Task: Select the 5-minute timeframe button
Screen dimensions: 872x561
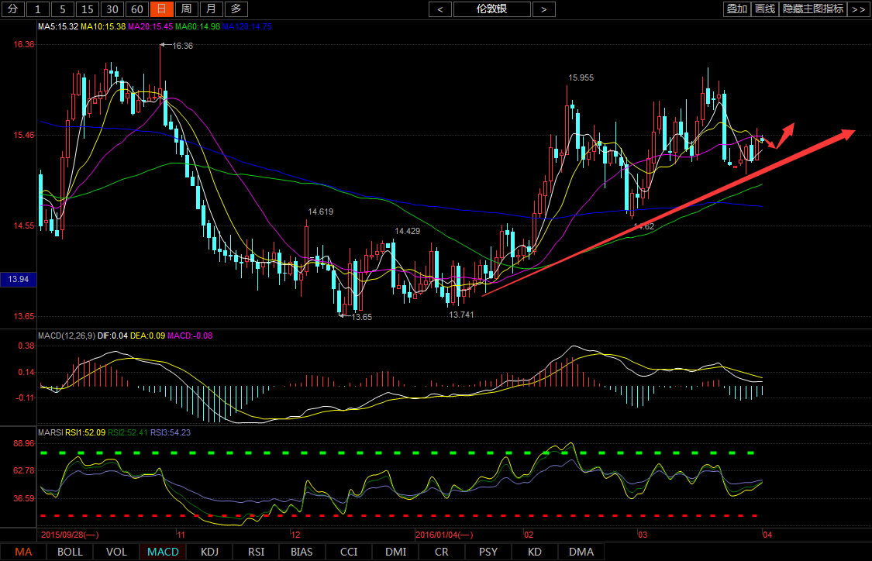Action: [x=64, y=9]
